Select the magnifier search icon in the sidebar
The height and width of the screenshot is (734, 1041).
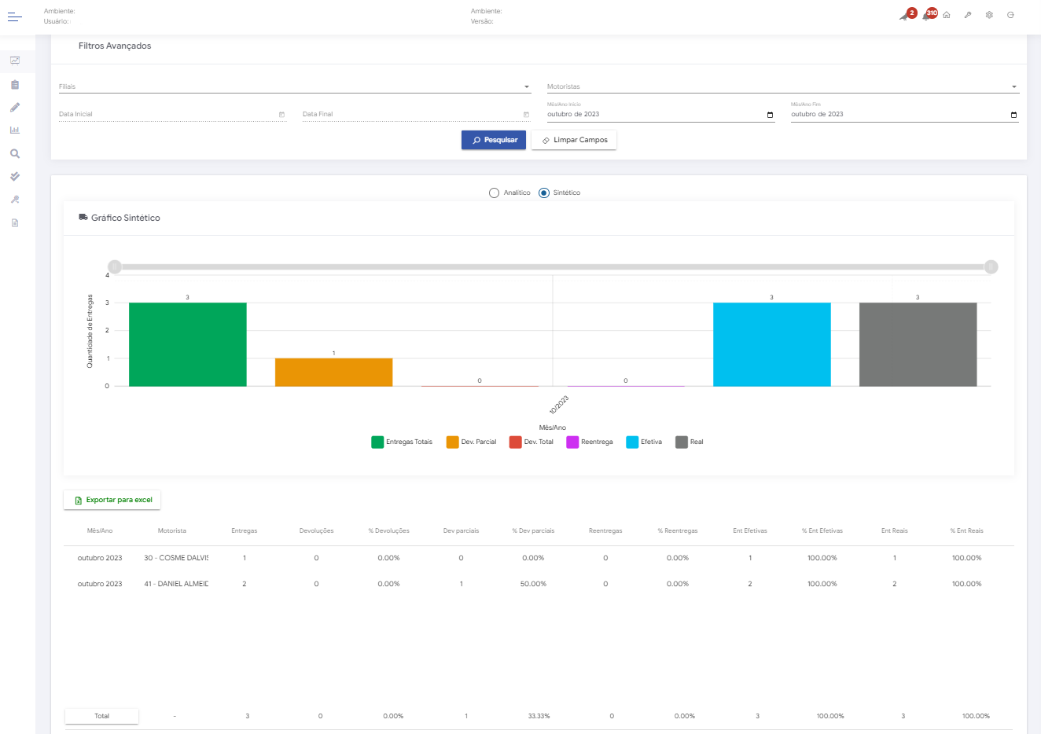point(14,154)
